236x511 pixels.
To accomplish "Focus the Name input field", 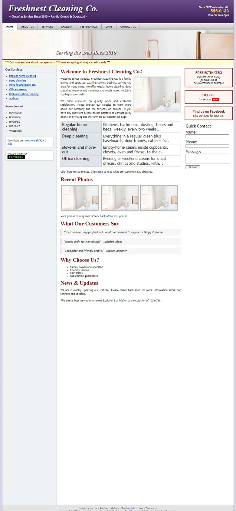I will click(207, 136).
